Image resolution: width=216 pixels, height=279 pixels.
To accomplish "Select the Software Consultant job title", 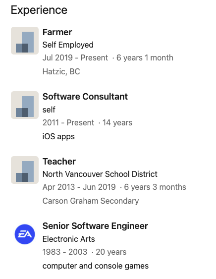I will pos(85,97).
